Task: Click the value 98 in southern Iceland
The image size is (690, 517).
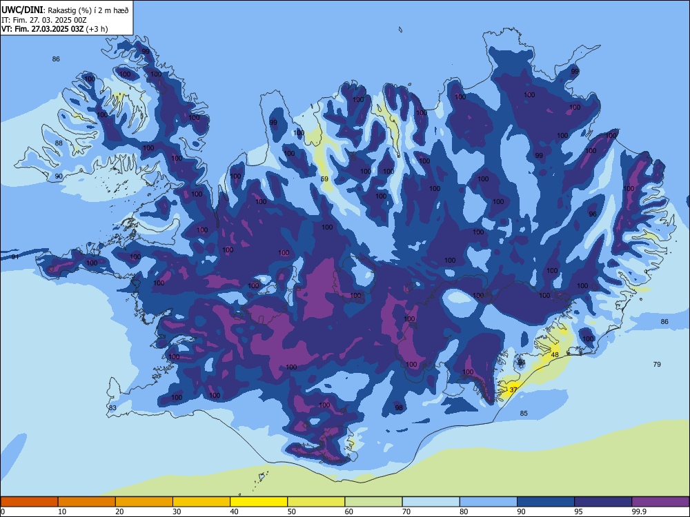Action: 399,407
